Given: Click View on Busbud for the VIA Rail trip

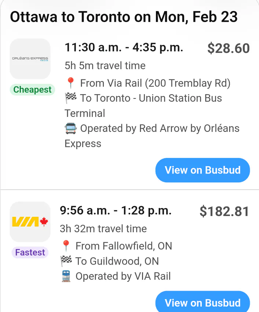Looking at the screenshot, I should pos(202,303).
